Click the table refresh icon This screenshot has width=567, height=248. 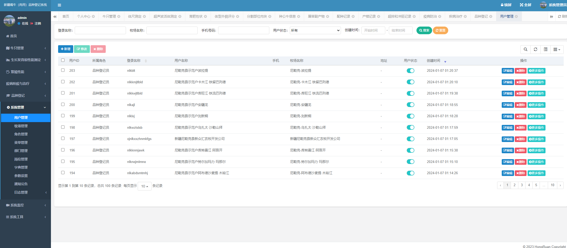536,49
